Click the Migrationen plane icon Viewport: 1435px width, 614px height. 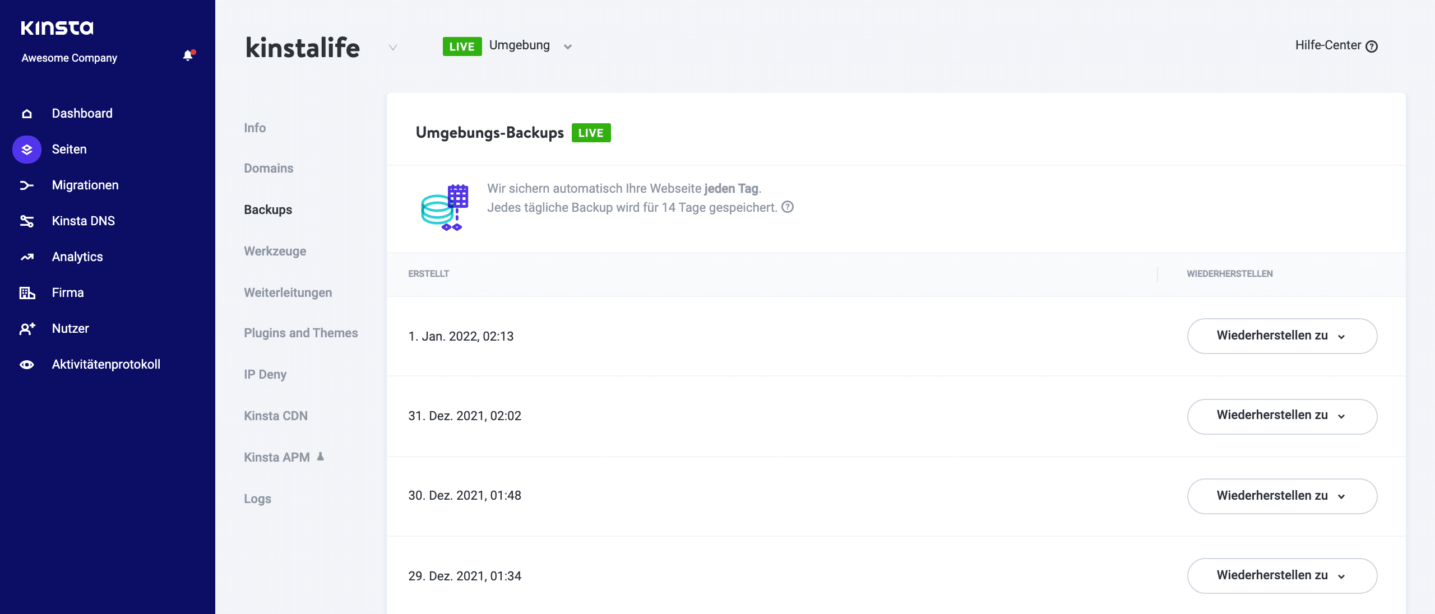[26, 185]
